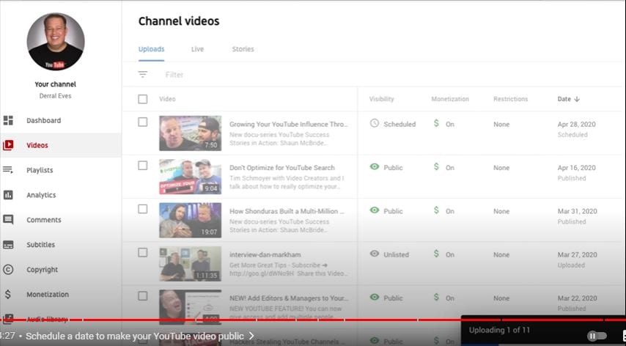This screenshot has width=626, height=346.
Task: Open the Dashboard icon in sidebar
Action: click(x=8, y=120)
